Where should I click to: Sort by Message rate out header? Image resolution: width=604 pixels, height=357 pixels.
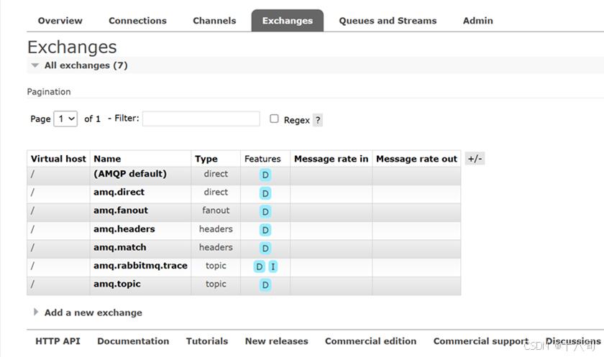tap(417, 159)
